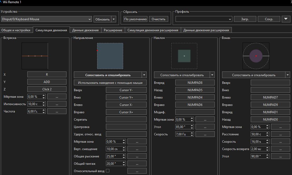
Task: Click the По умолчанию reset button
Action: tap(135, 19)
